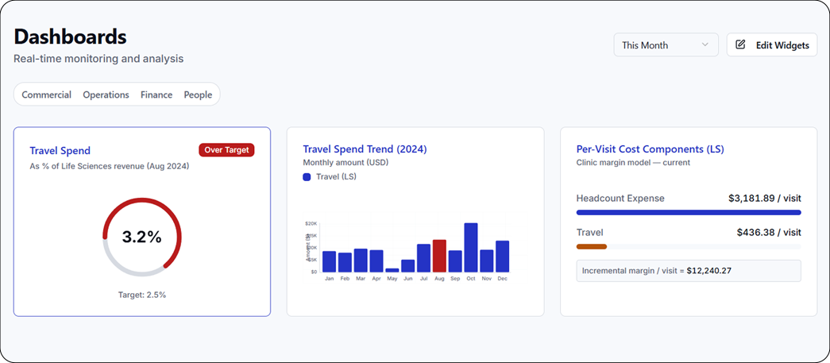The height and width of the screenshot is (363, 830).
Task: Open the This Month dropdown
Action: pos(665,45)
